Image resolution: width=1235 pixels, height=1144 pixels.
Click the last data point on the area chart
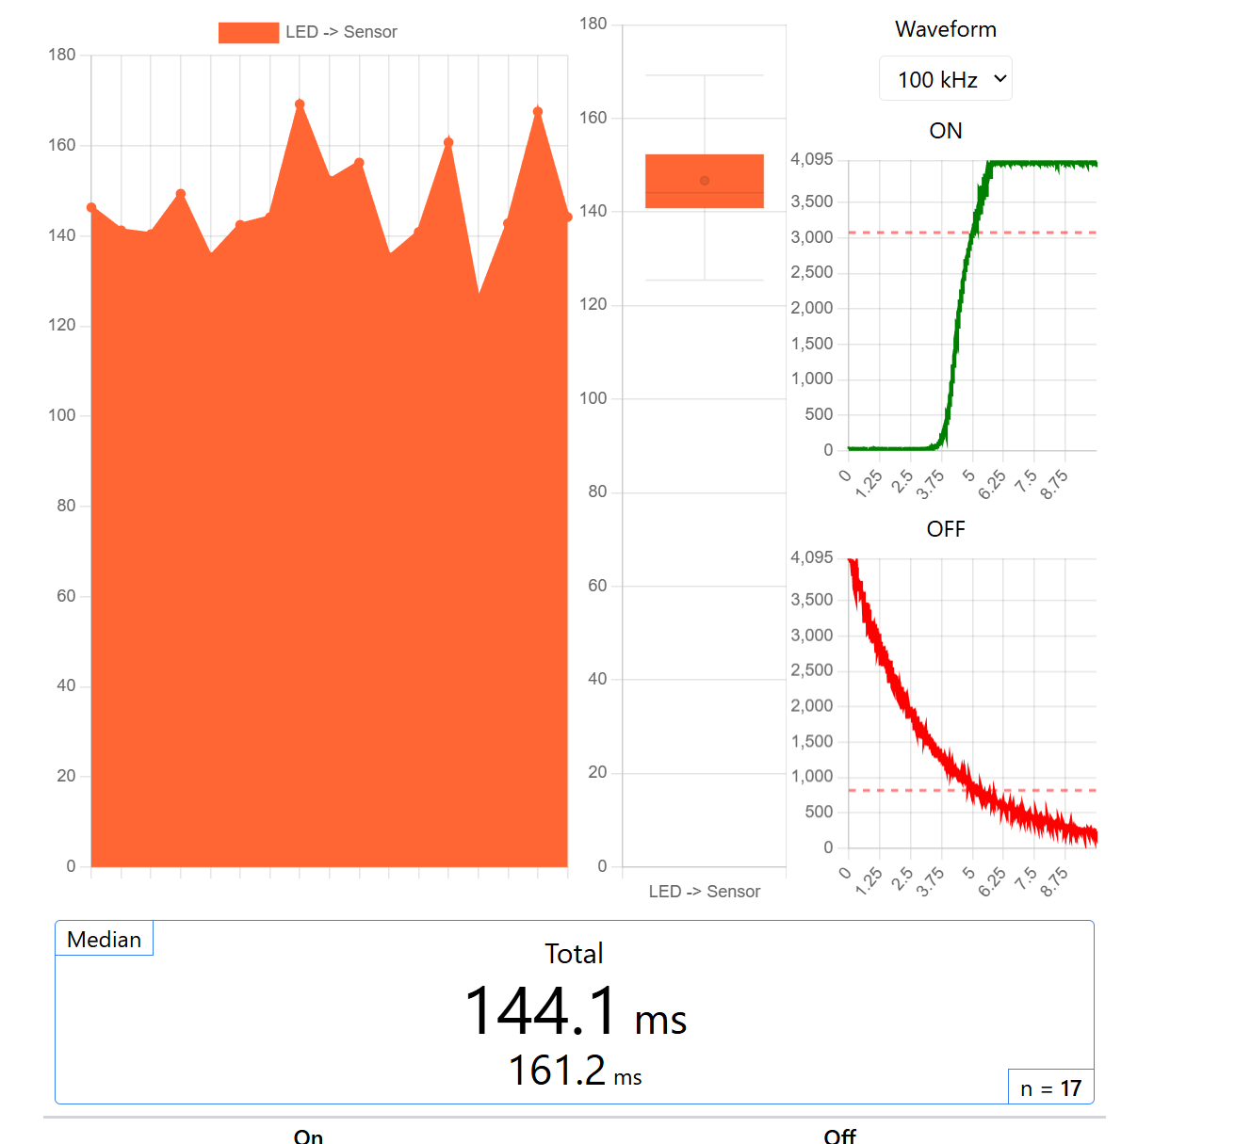coord(568,218)
